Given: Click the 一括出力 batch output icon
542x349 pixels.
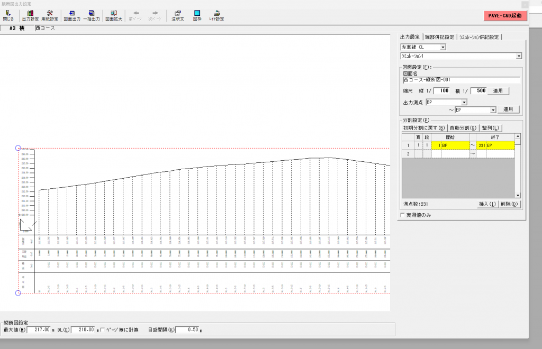Looking at the screenshot, I should tap(91, 15).
